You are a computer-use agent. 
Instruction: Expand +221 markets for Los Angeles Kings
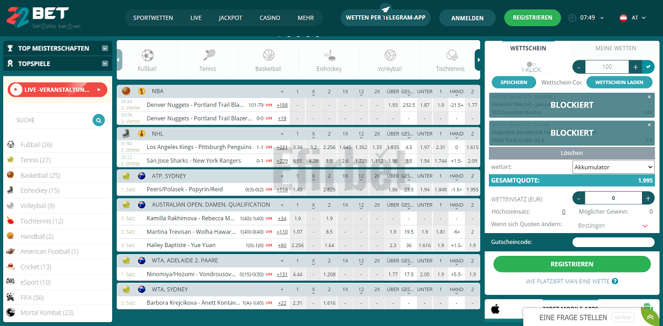[282, 147]
